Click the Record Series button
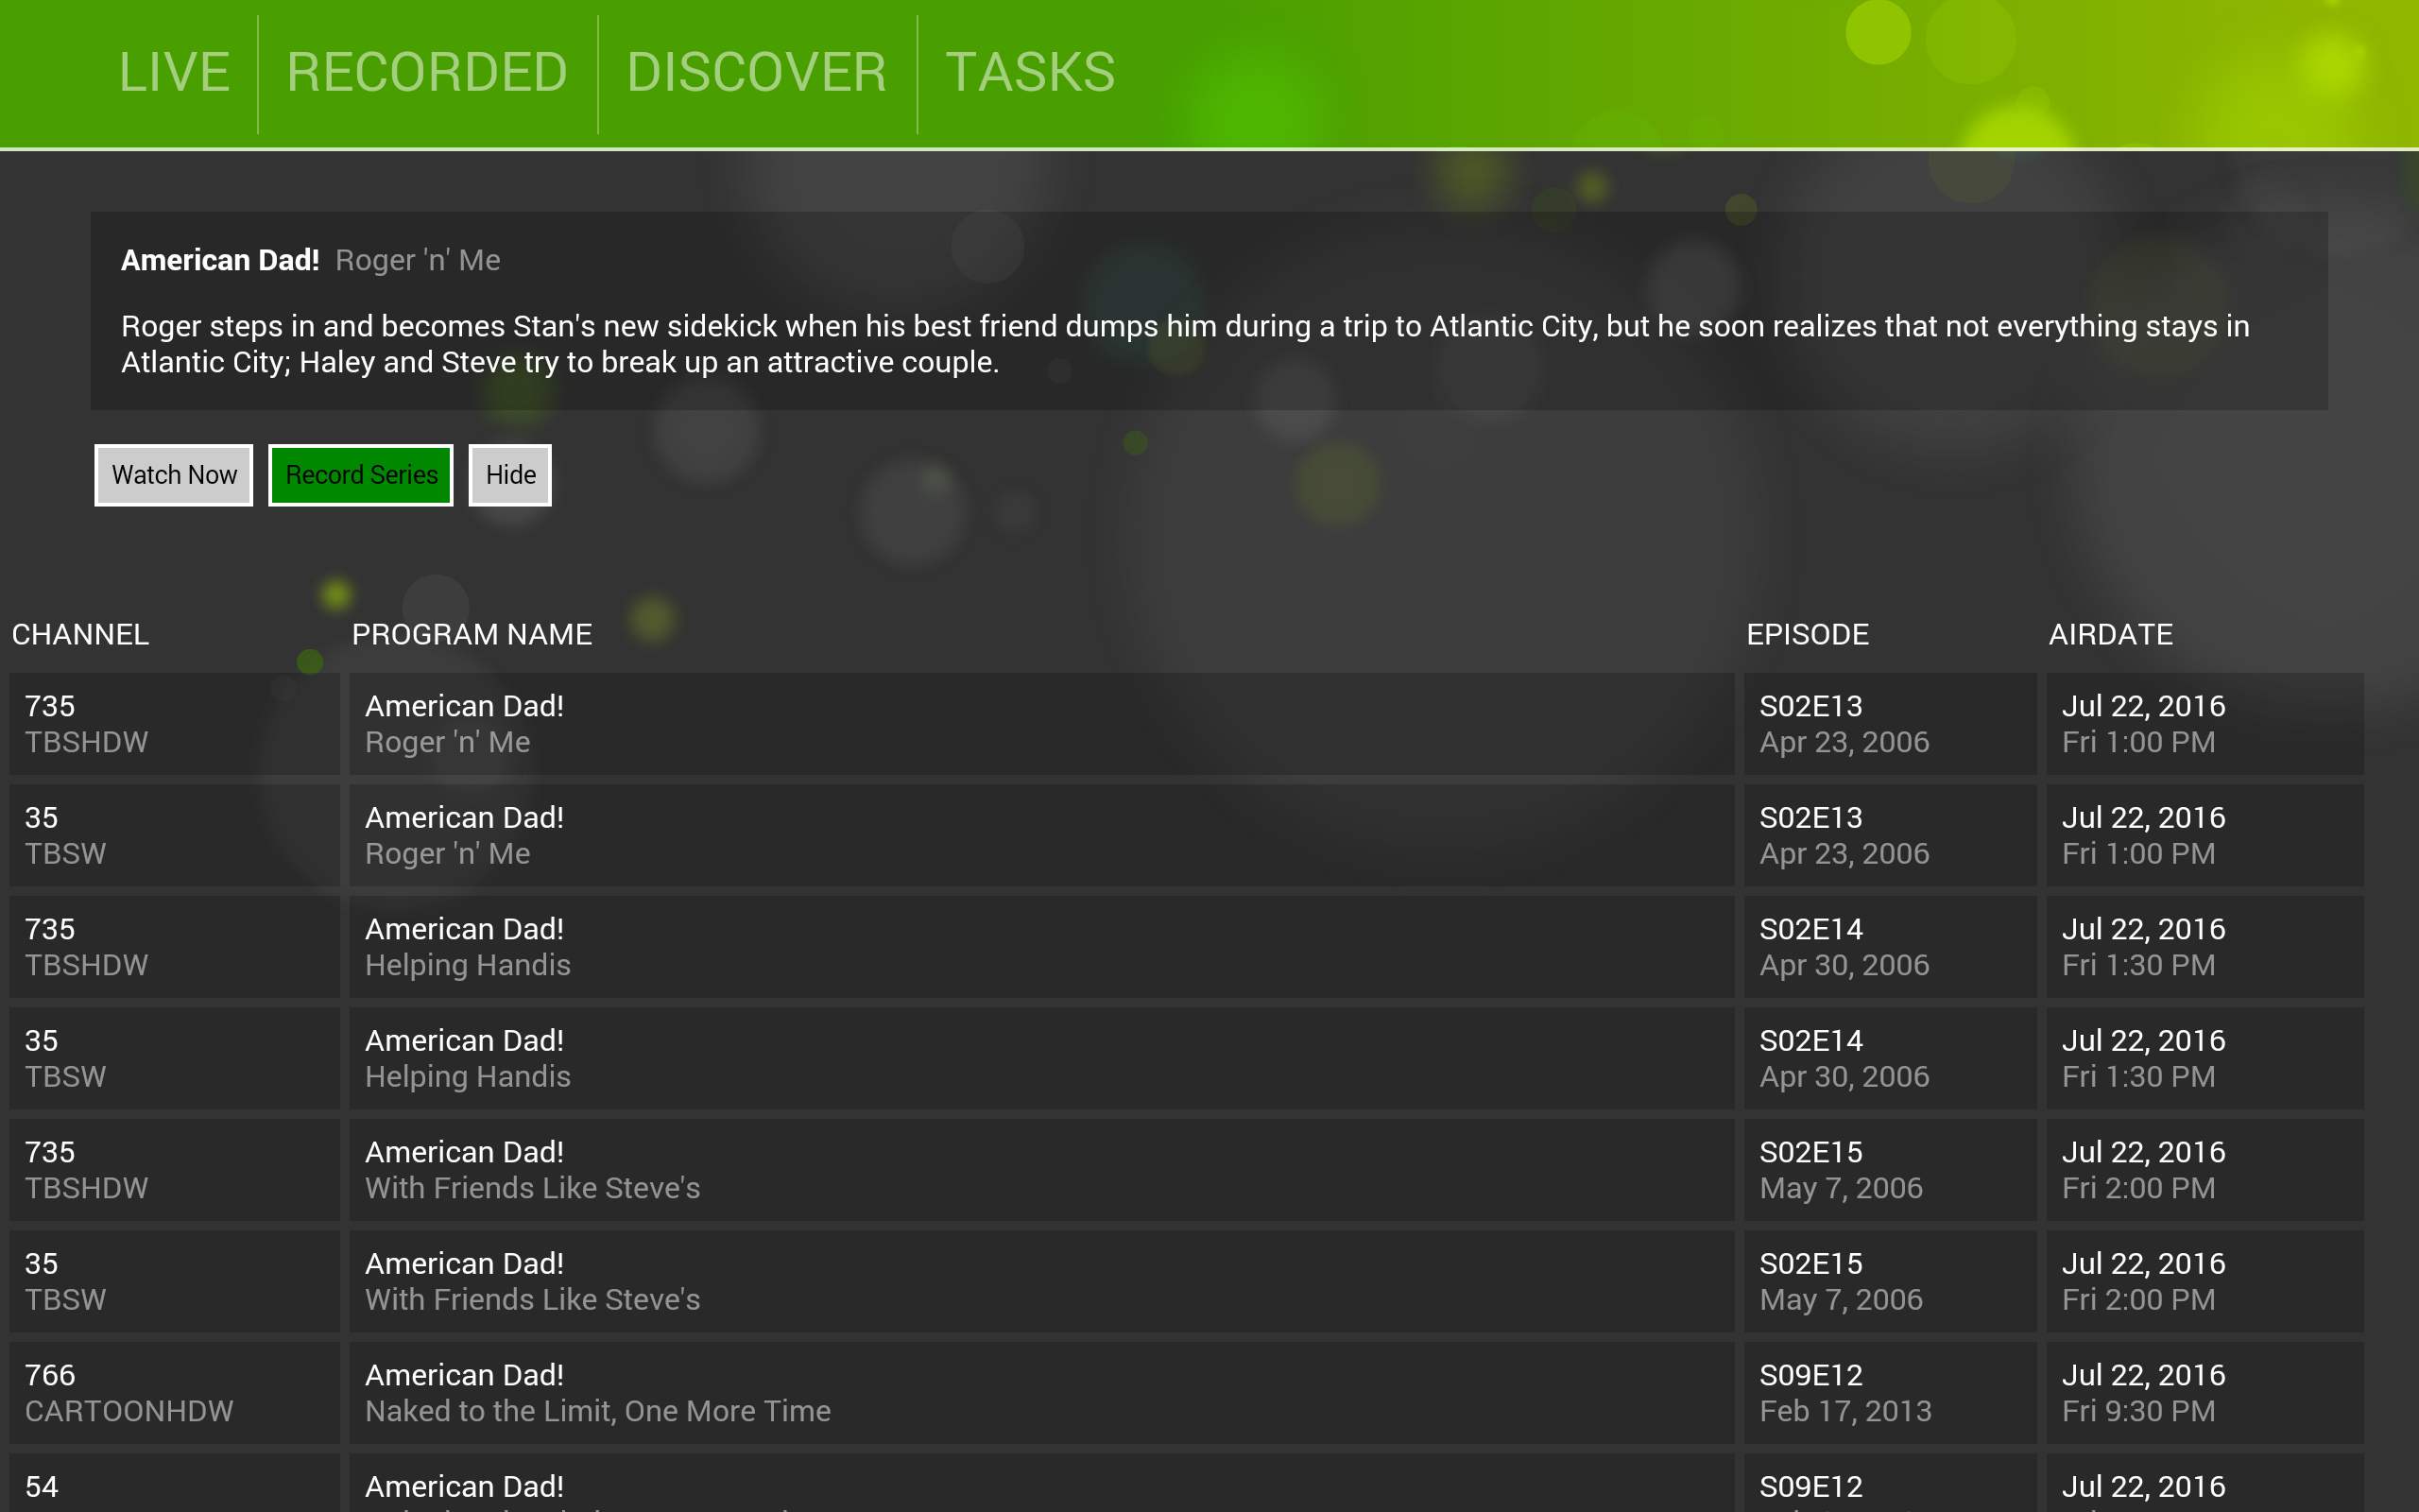2419x1512 pixels. coord(361,474)
